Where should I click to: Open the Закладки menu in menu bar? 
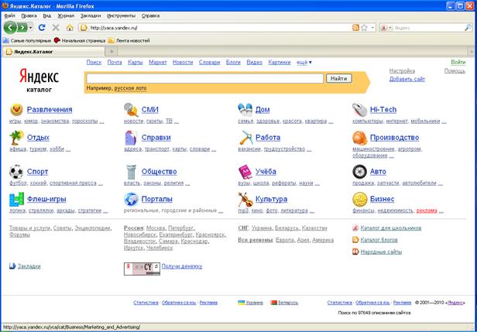pyautogui.click(x=91, y=15)
